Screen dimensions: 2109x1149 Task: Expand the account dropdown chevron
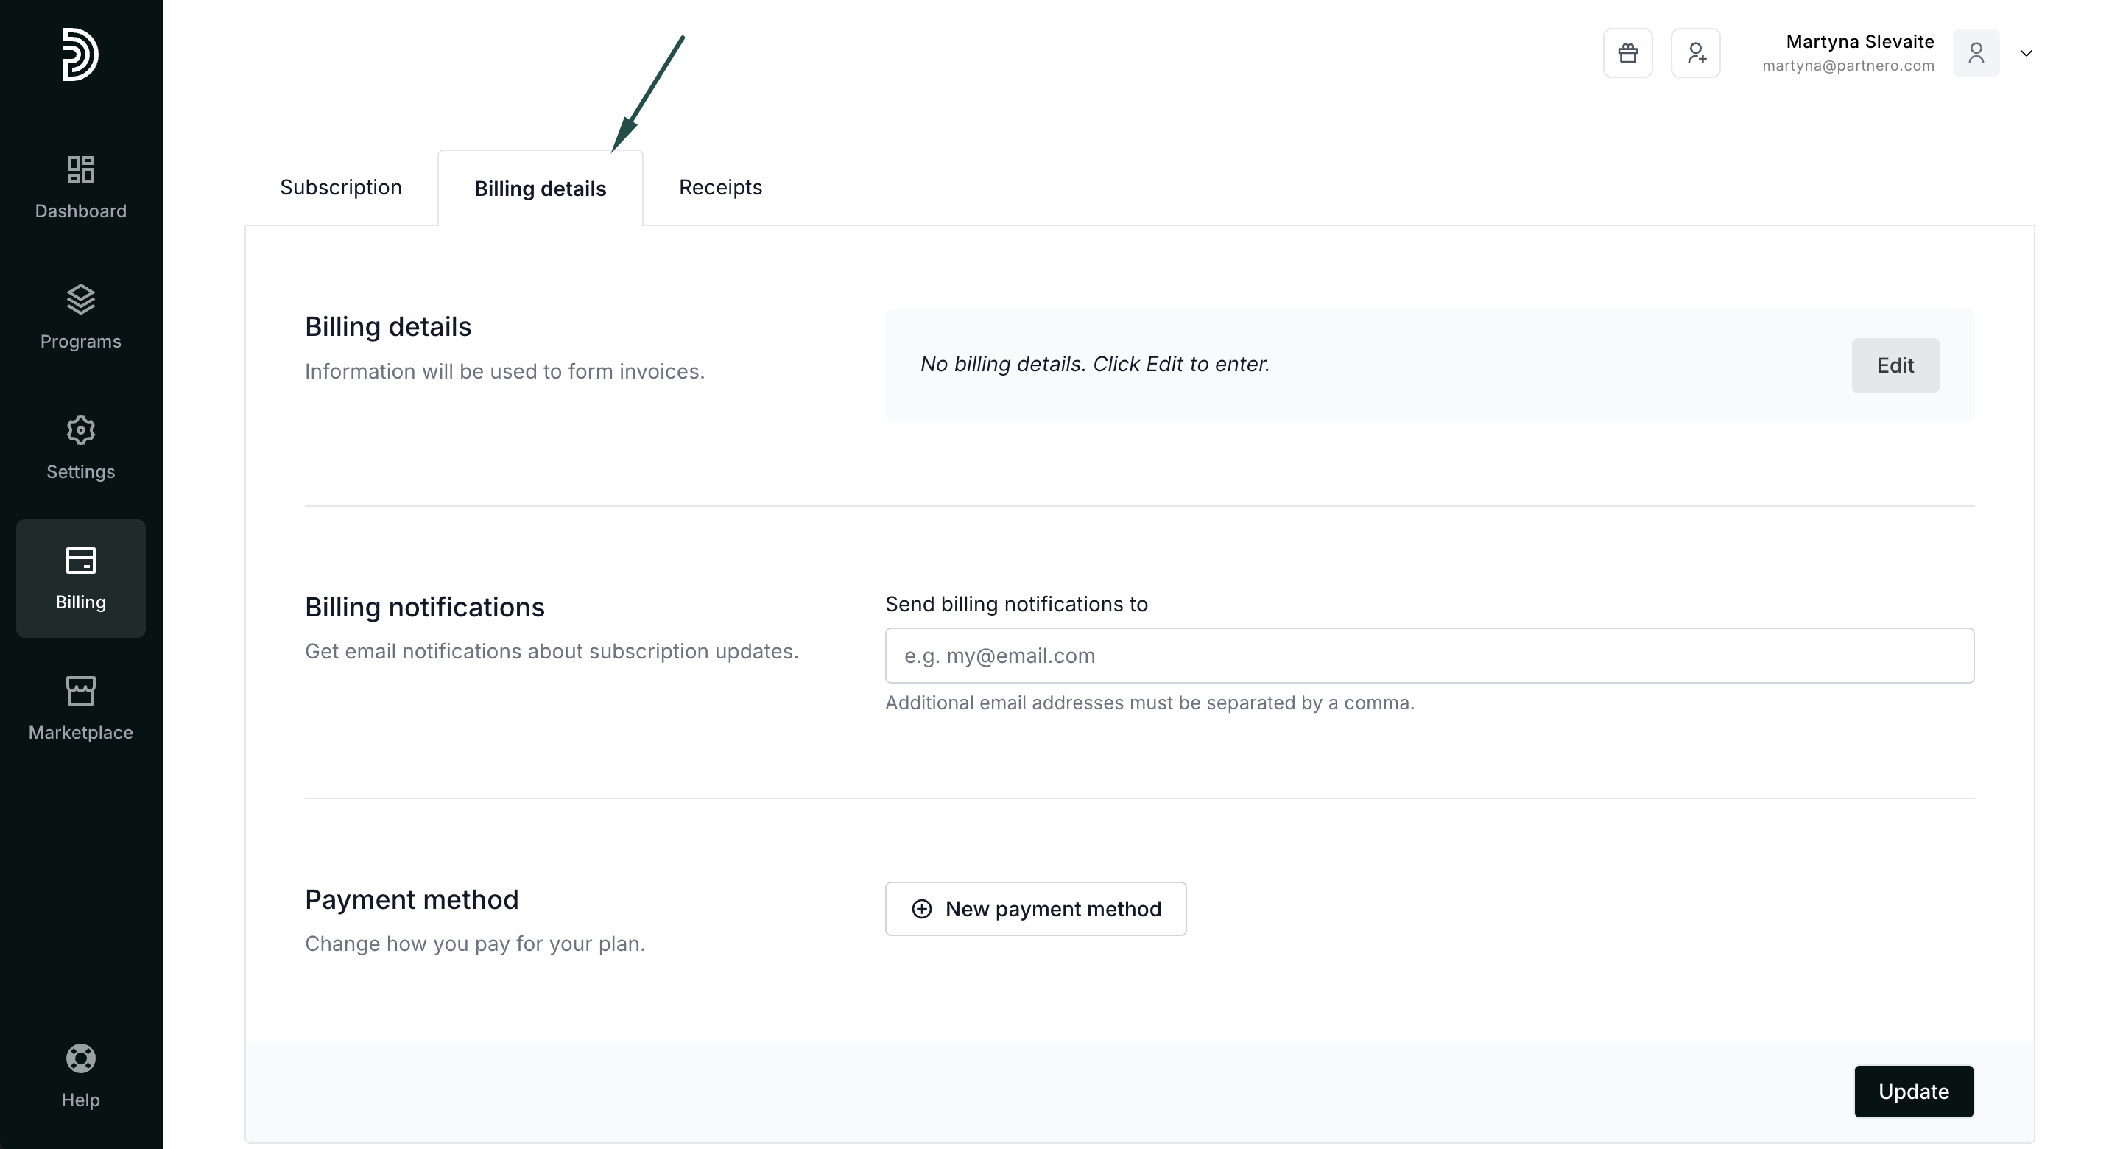tap(2027, 54)
